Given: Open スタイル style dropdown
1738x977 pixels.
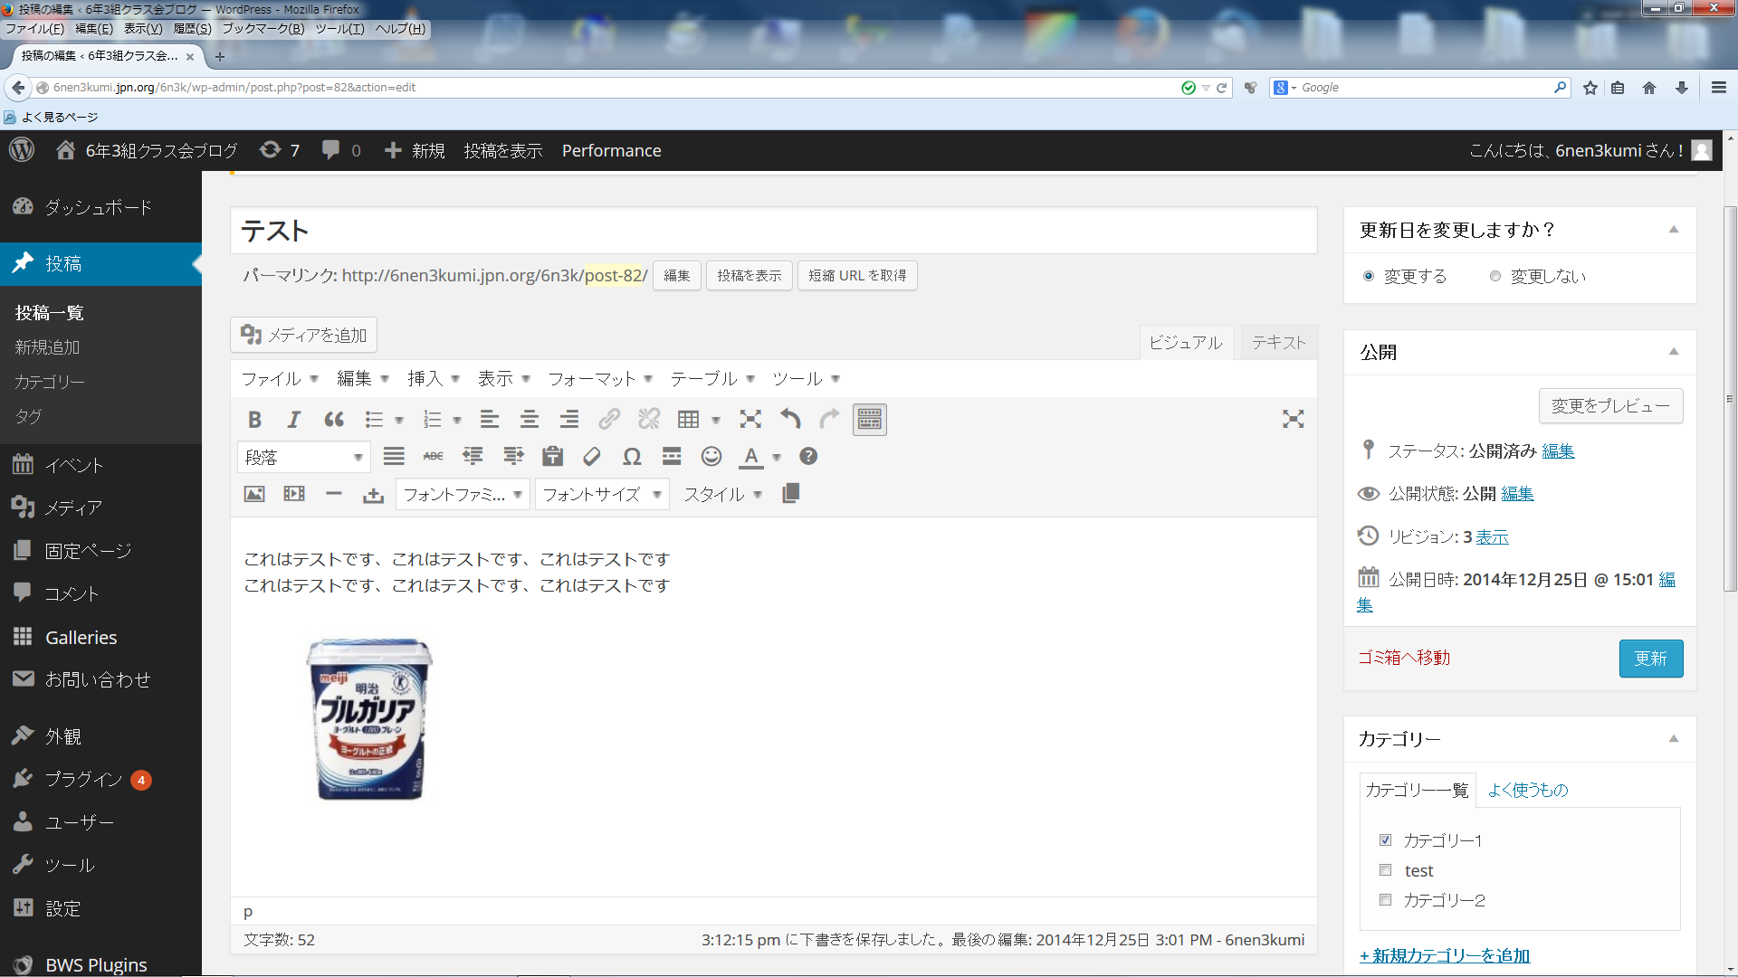Looking at the screenshot, I should click(723, 494).
